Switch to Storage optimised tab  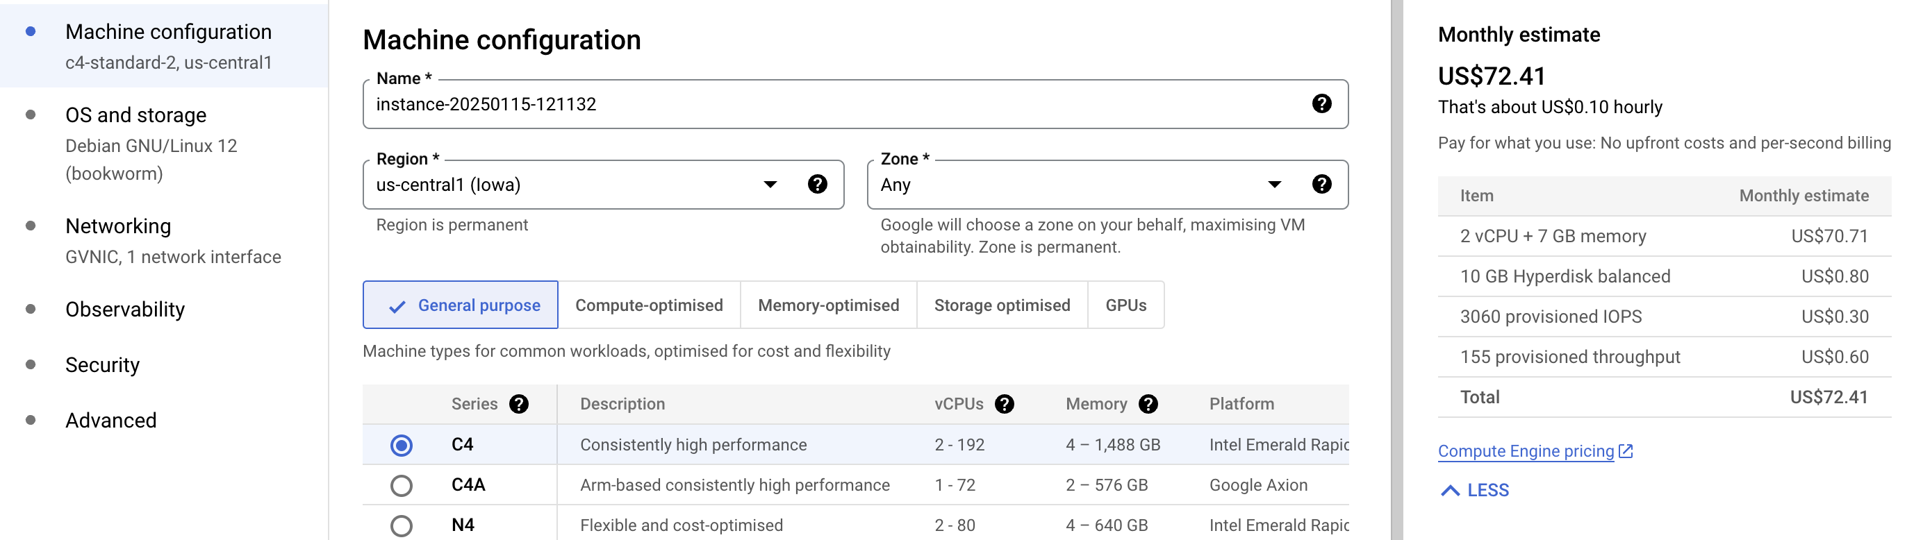1002,305
